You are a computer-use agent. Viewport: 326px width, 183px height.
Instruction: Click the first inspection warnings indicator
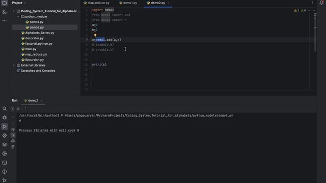coord(296,10)
